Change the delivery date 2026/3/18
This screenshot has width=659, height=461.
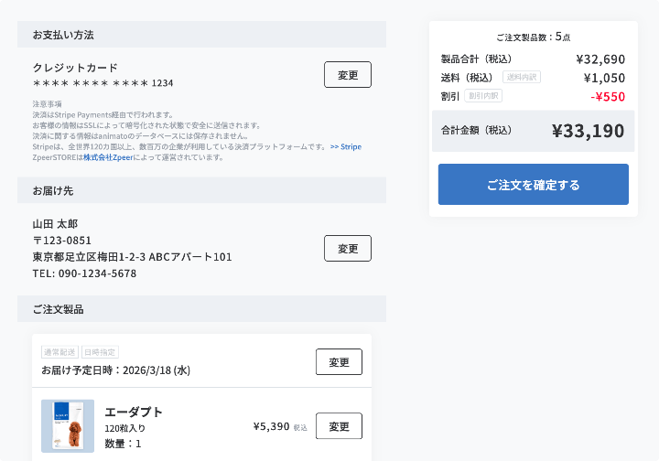339,362
